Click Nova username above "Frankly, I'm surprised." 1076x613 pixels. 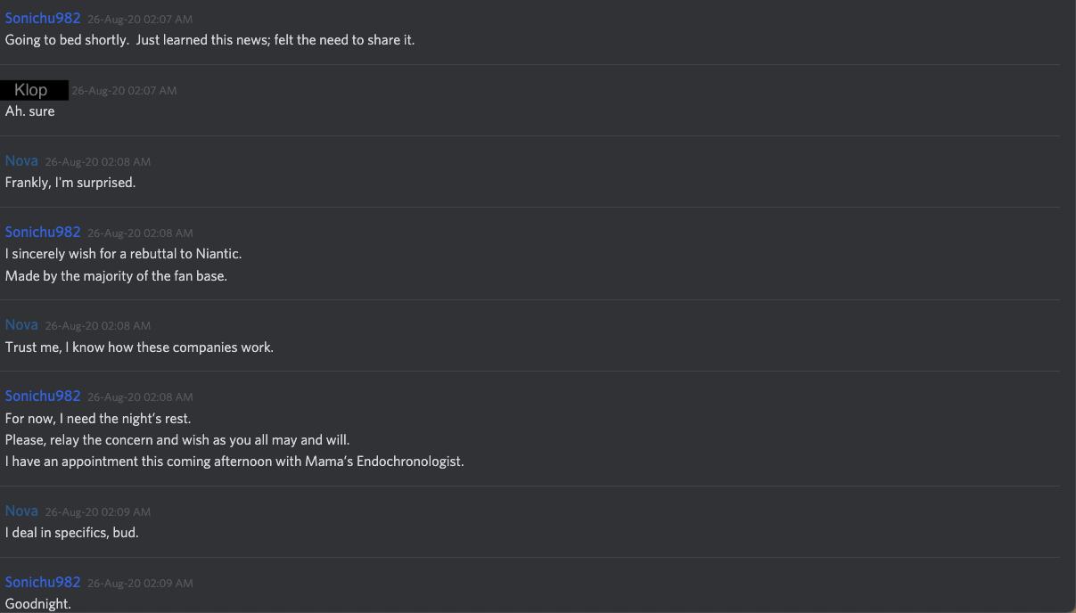click(21, 161)
